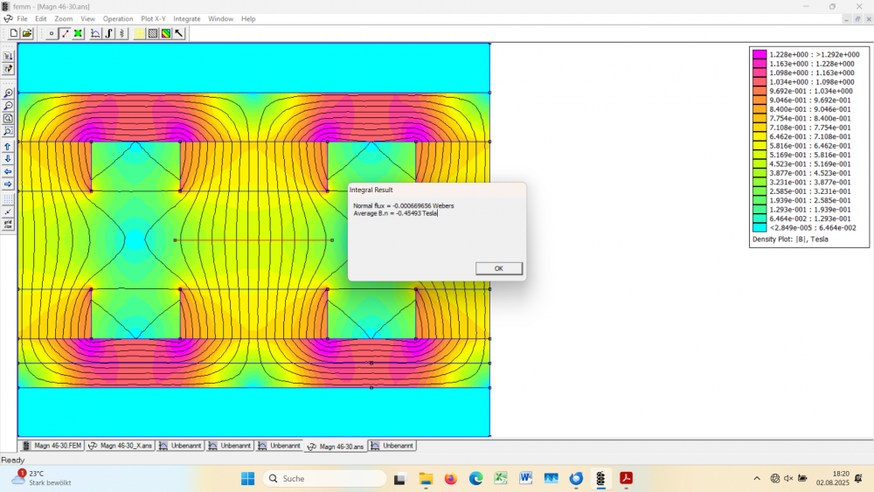Switch to Point mode in toolbar
Viewport: 874px width, 492px height.
click(52, 33)
